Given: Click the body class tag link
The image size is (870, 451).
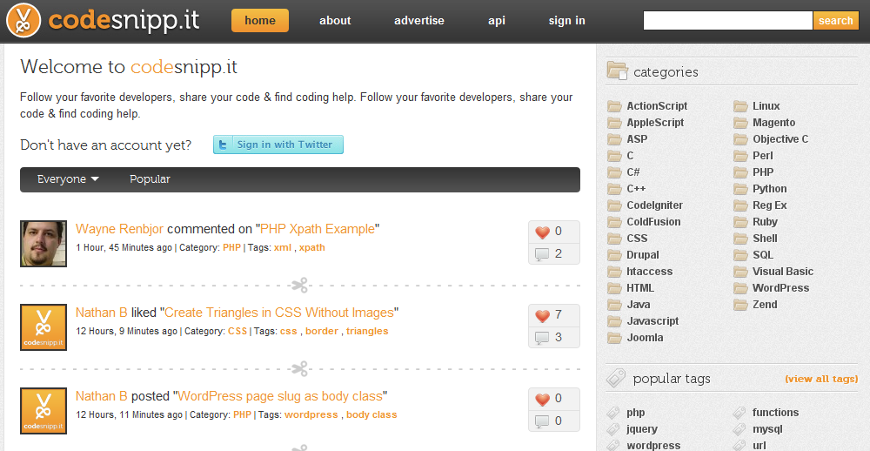Looking at the screenshot, I should point(371,414).
